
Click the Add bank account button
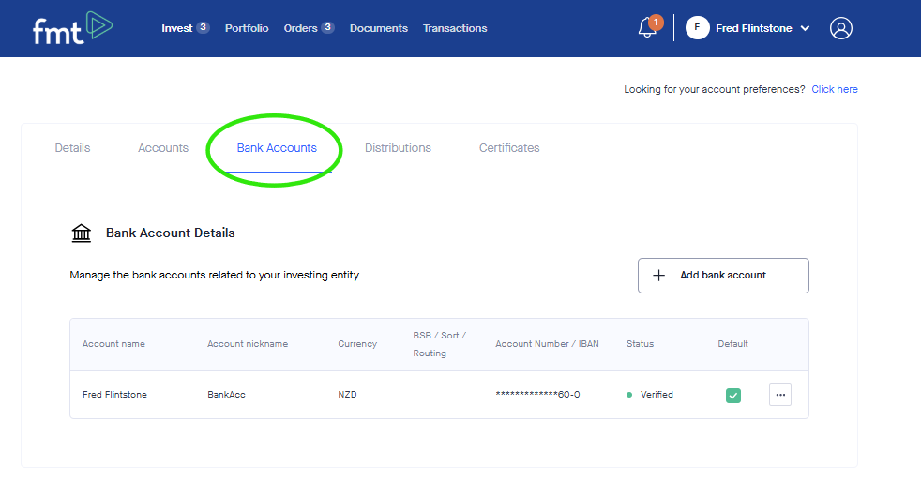pyautogui.click(x=723, y=276)
